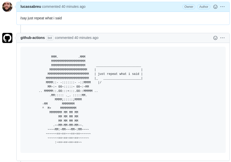Open reaction picker on lucassabreu's comment
231x162 pixels.
[215, 7]
